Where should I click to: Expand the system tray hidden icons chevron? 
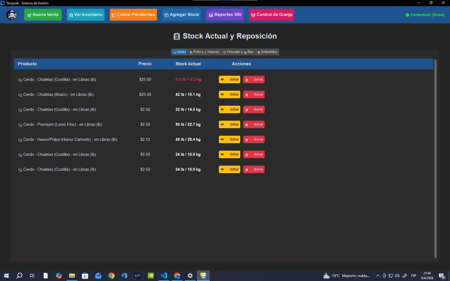click(378, 276)
